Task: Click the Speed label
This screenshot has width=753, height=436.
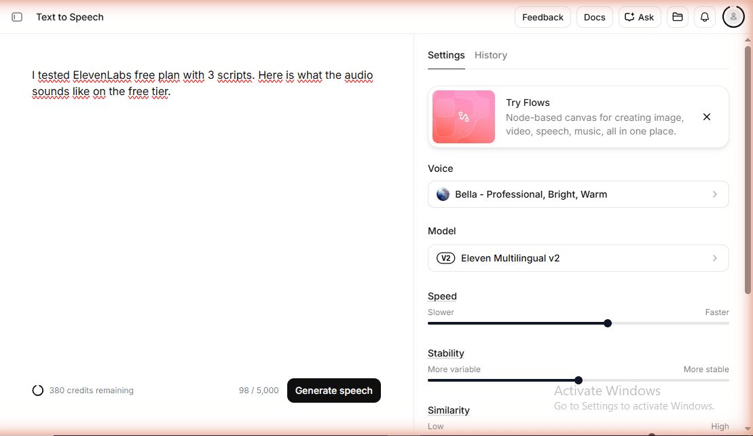Action: point(442,296)
